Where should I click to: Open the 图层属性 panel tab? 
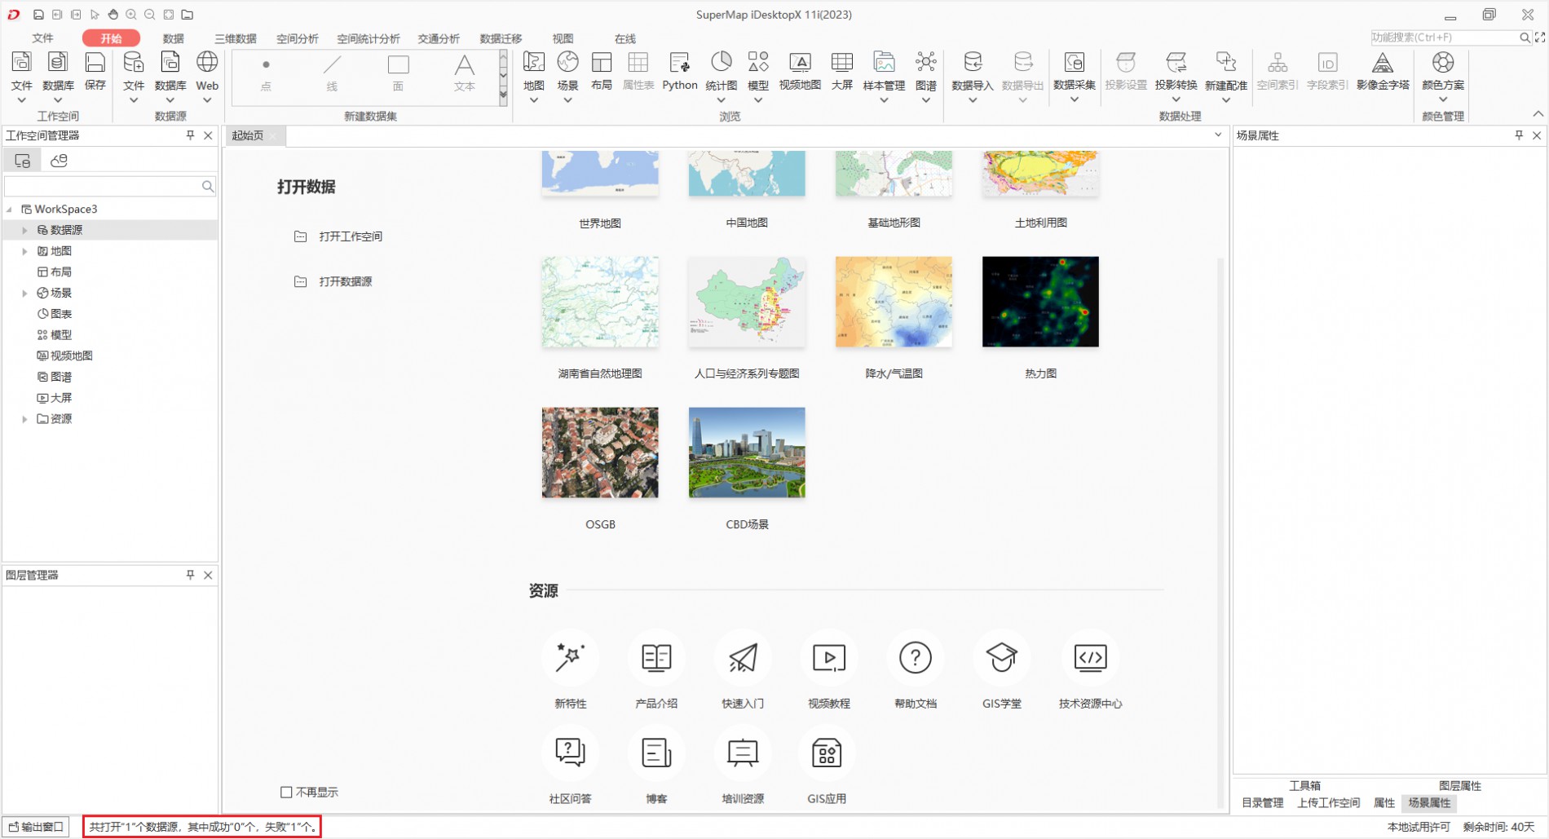coord(1459,786)
